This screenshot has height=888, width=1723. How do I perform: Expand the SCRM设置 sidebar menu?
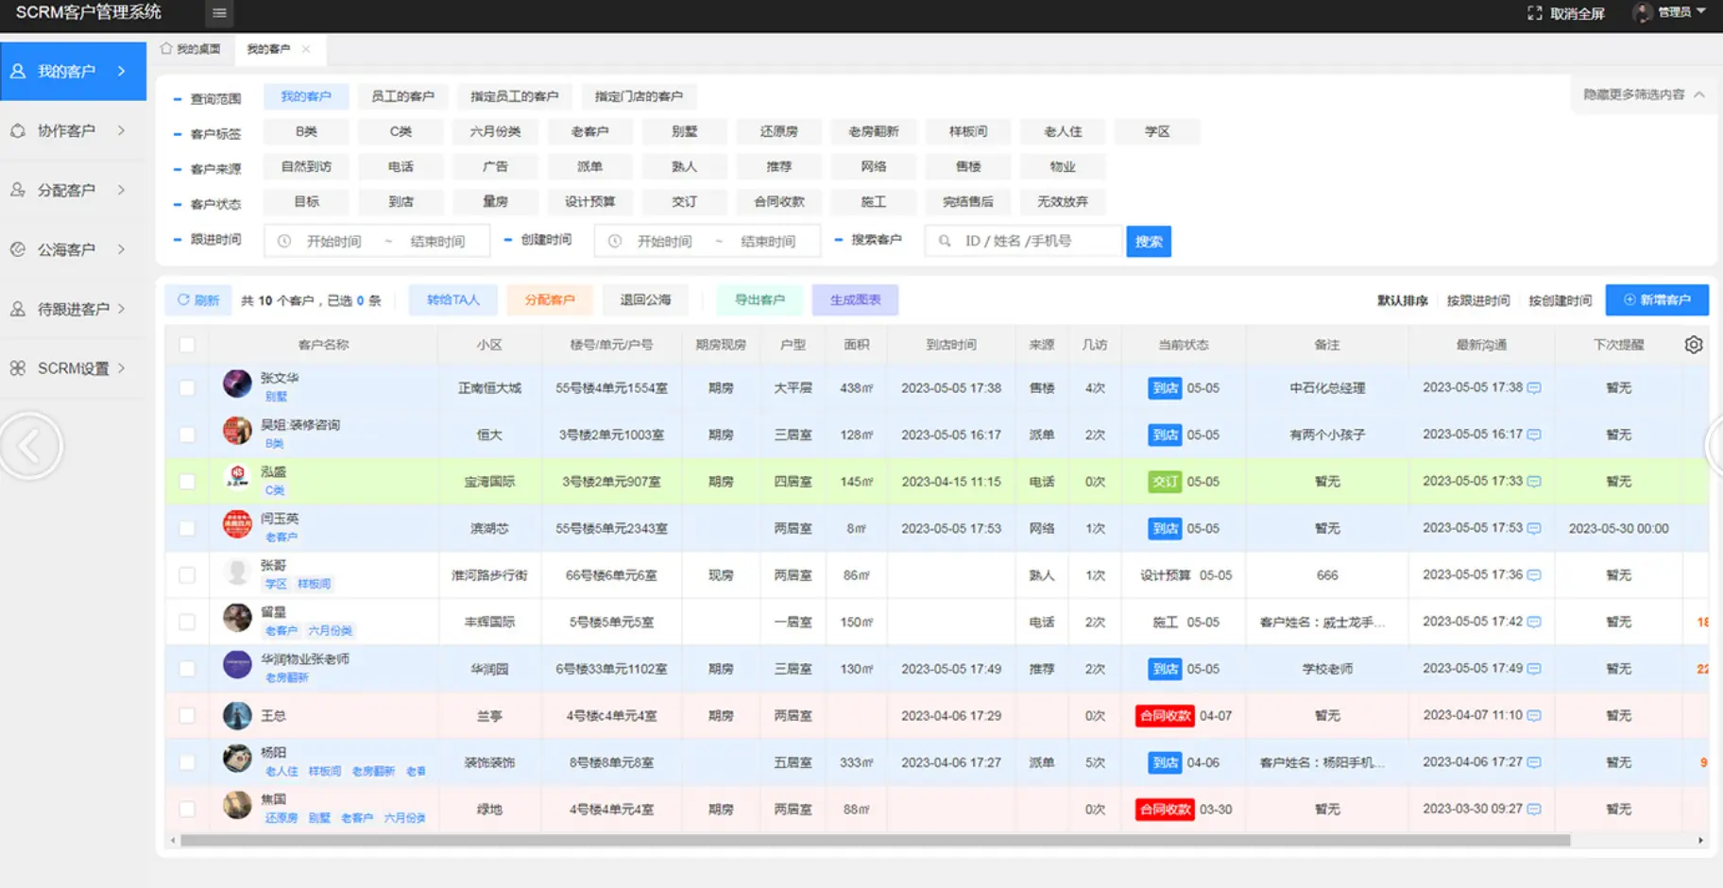coord(73,368)
